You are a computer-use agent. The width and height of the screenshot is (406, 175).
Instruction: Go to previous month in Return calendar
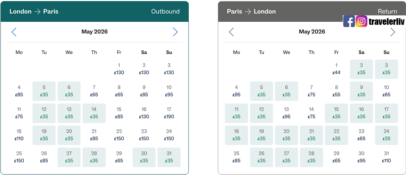tap(231, 32)
